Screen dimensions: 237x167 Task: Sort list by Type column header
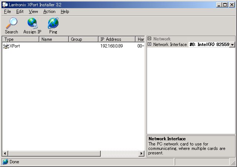(21, 39)
